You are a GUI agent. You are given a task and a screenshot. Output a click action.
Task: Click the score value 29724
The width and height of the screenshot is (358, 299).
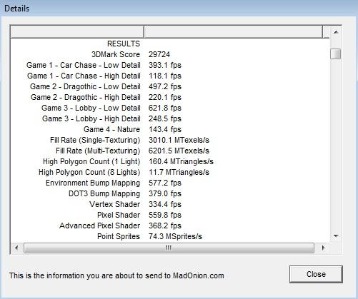coord(159,54)
